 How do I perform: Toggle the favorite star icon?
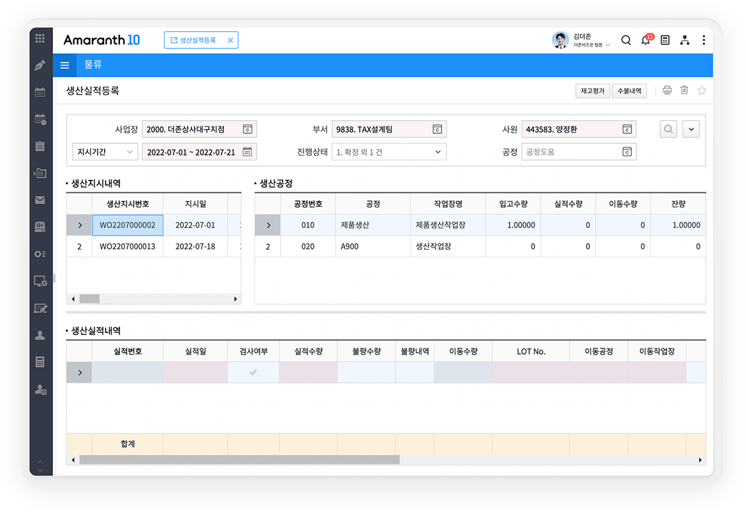click(702, 91)
